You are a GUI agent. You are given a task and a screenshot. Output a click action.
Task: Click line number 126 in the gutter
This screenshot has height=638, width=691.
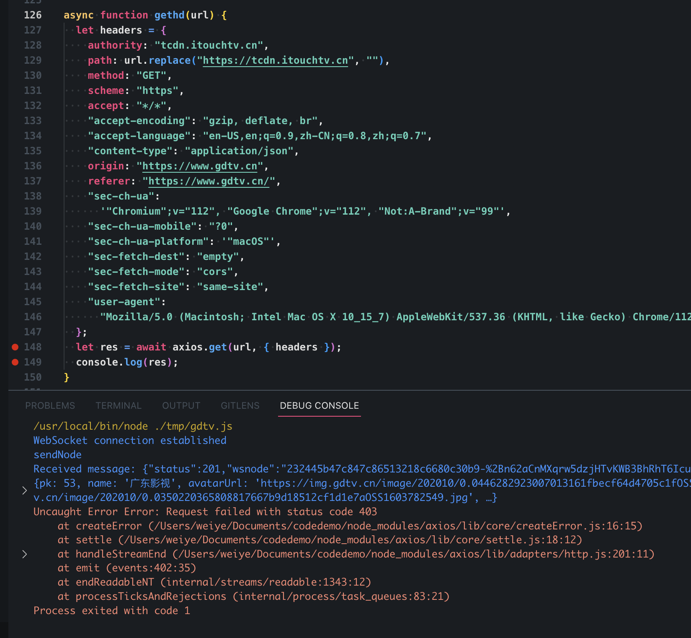pyautogui.click(x=32, y=15)
